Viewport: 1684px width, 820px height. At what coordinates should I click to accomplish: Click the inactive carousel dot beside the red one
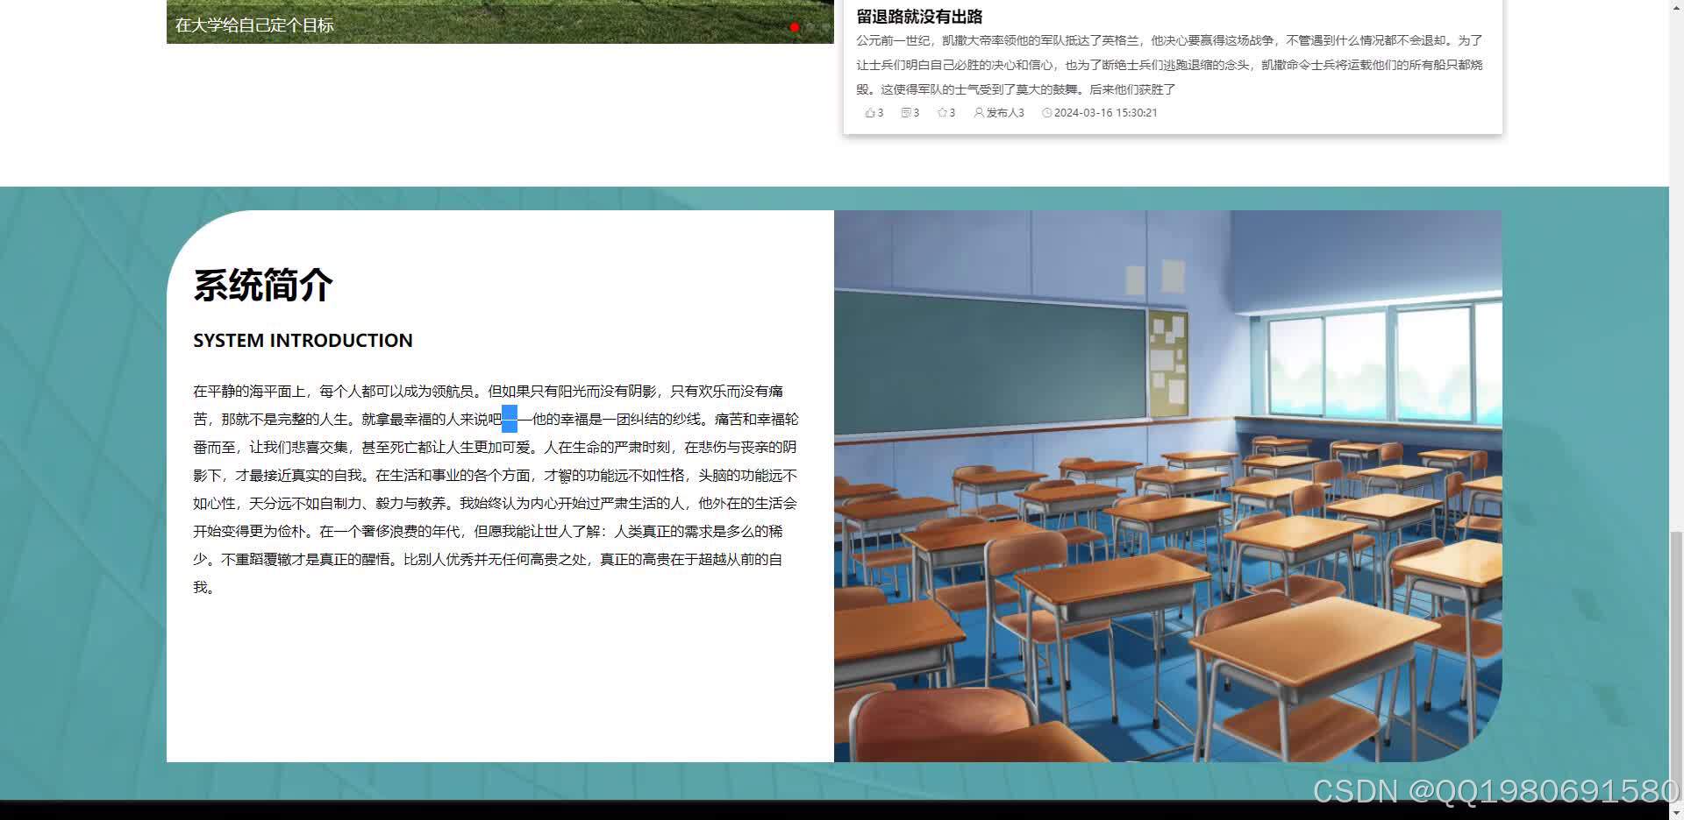pos(809,27)
